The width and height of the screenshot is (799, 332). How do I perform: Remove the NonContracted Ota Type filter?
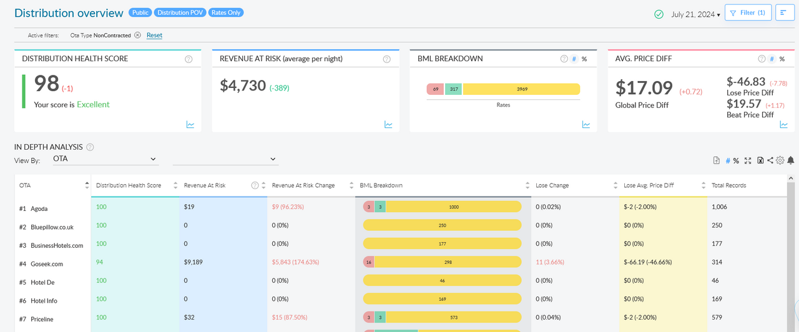[x=137, y=36]
